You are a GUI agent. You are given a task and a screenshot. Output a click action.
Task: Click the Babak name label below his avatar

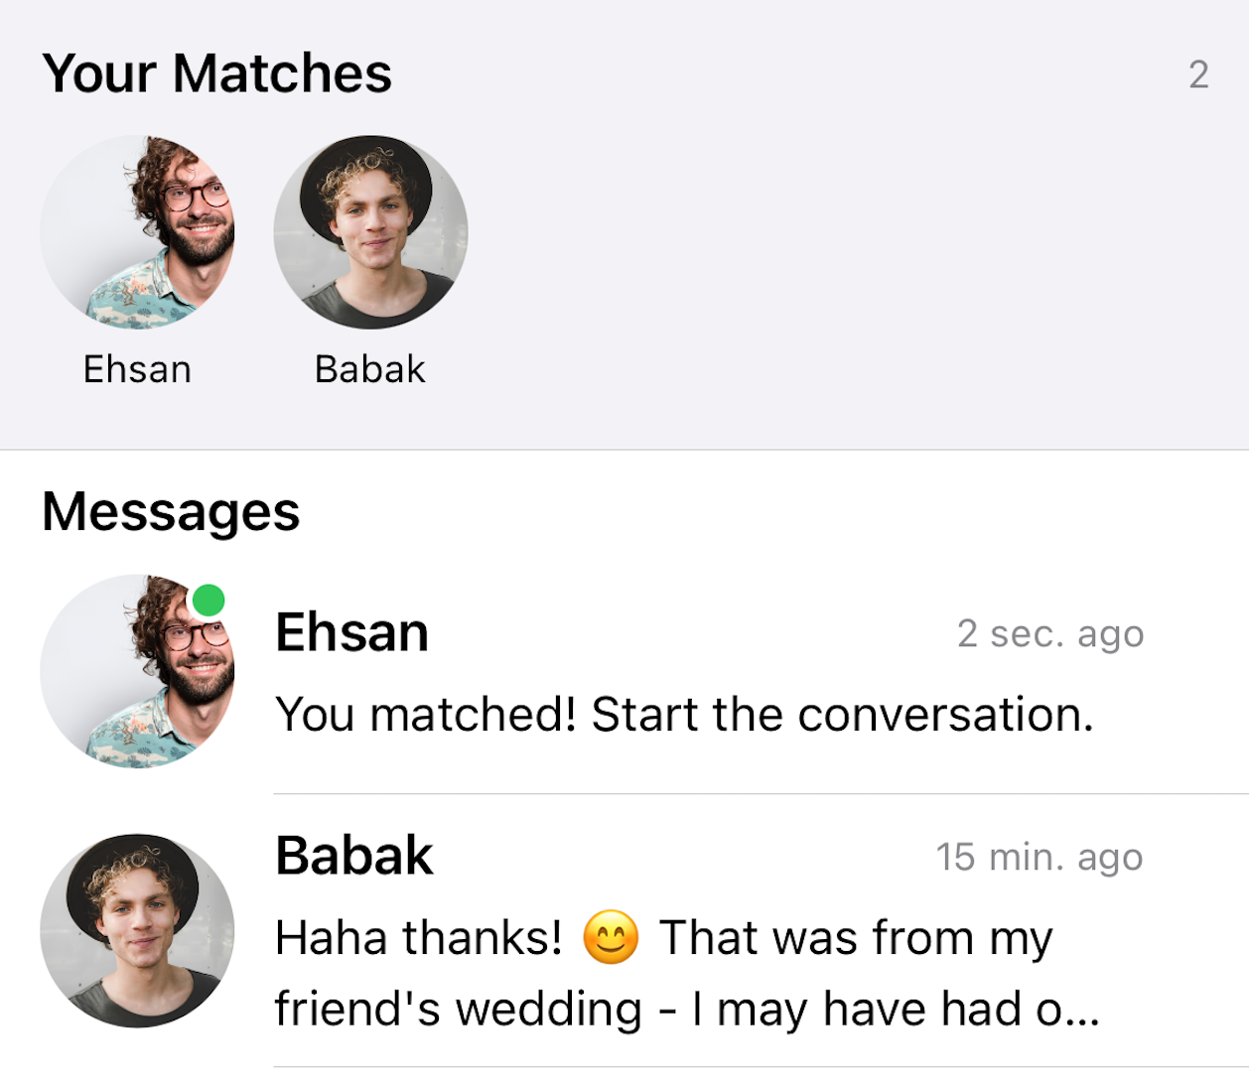pyautogui.click(x=369, y=368)
